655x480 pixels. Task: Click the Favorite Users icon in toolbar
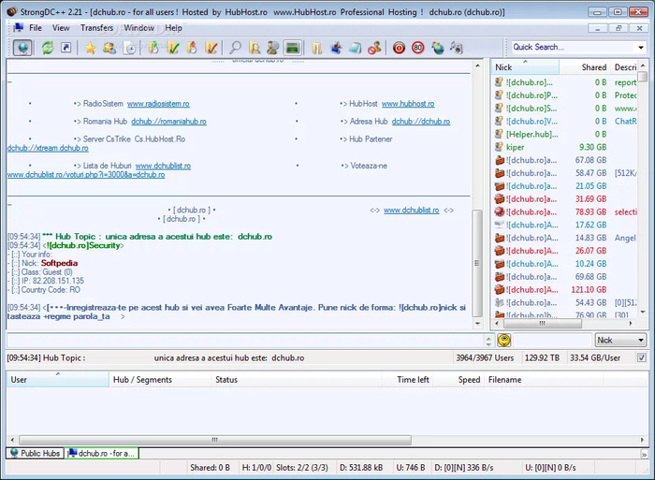[x=109, y=47]
